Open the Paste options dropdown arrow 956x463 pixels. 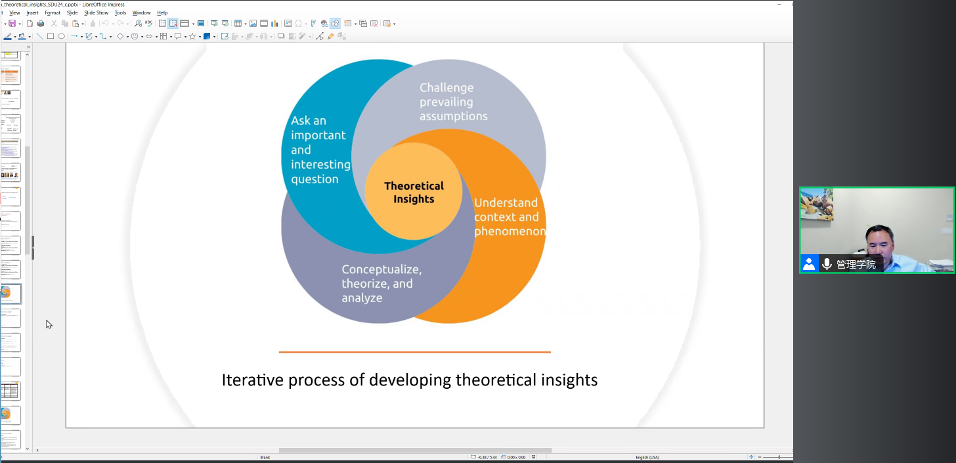84,24
